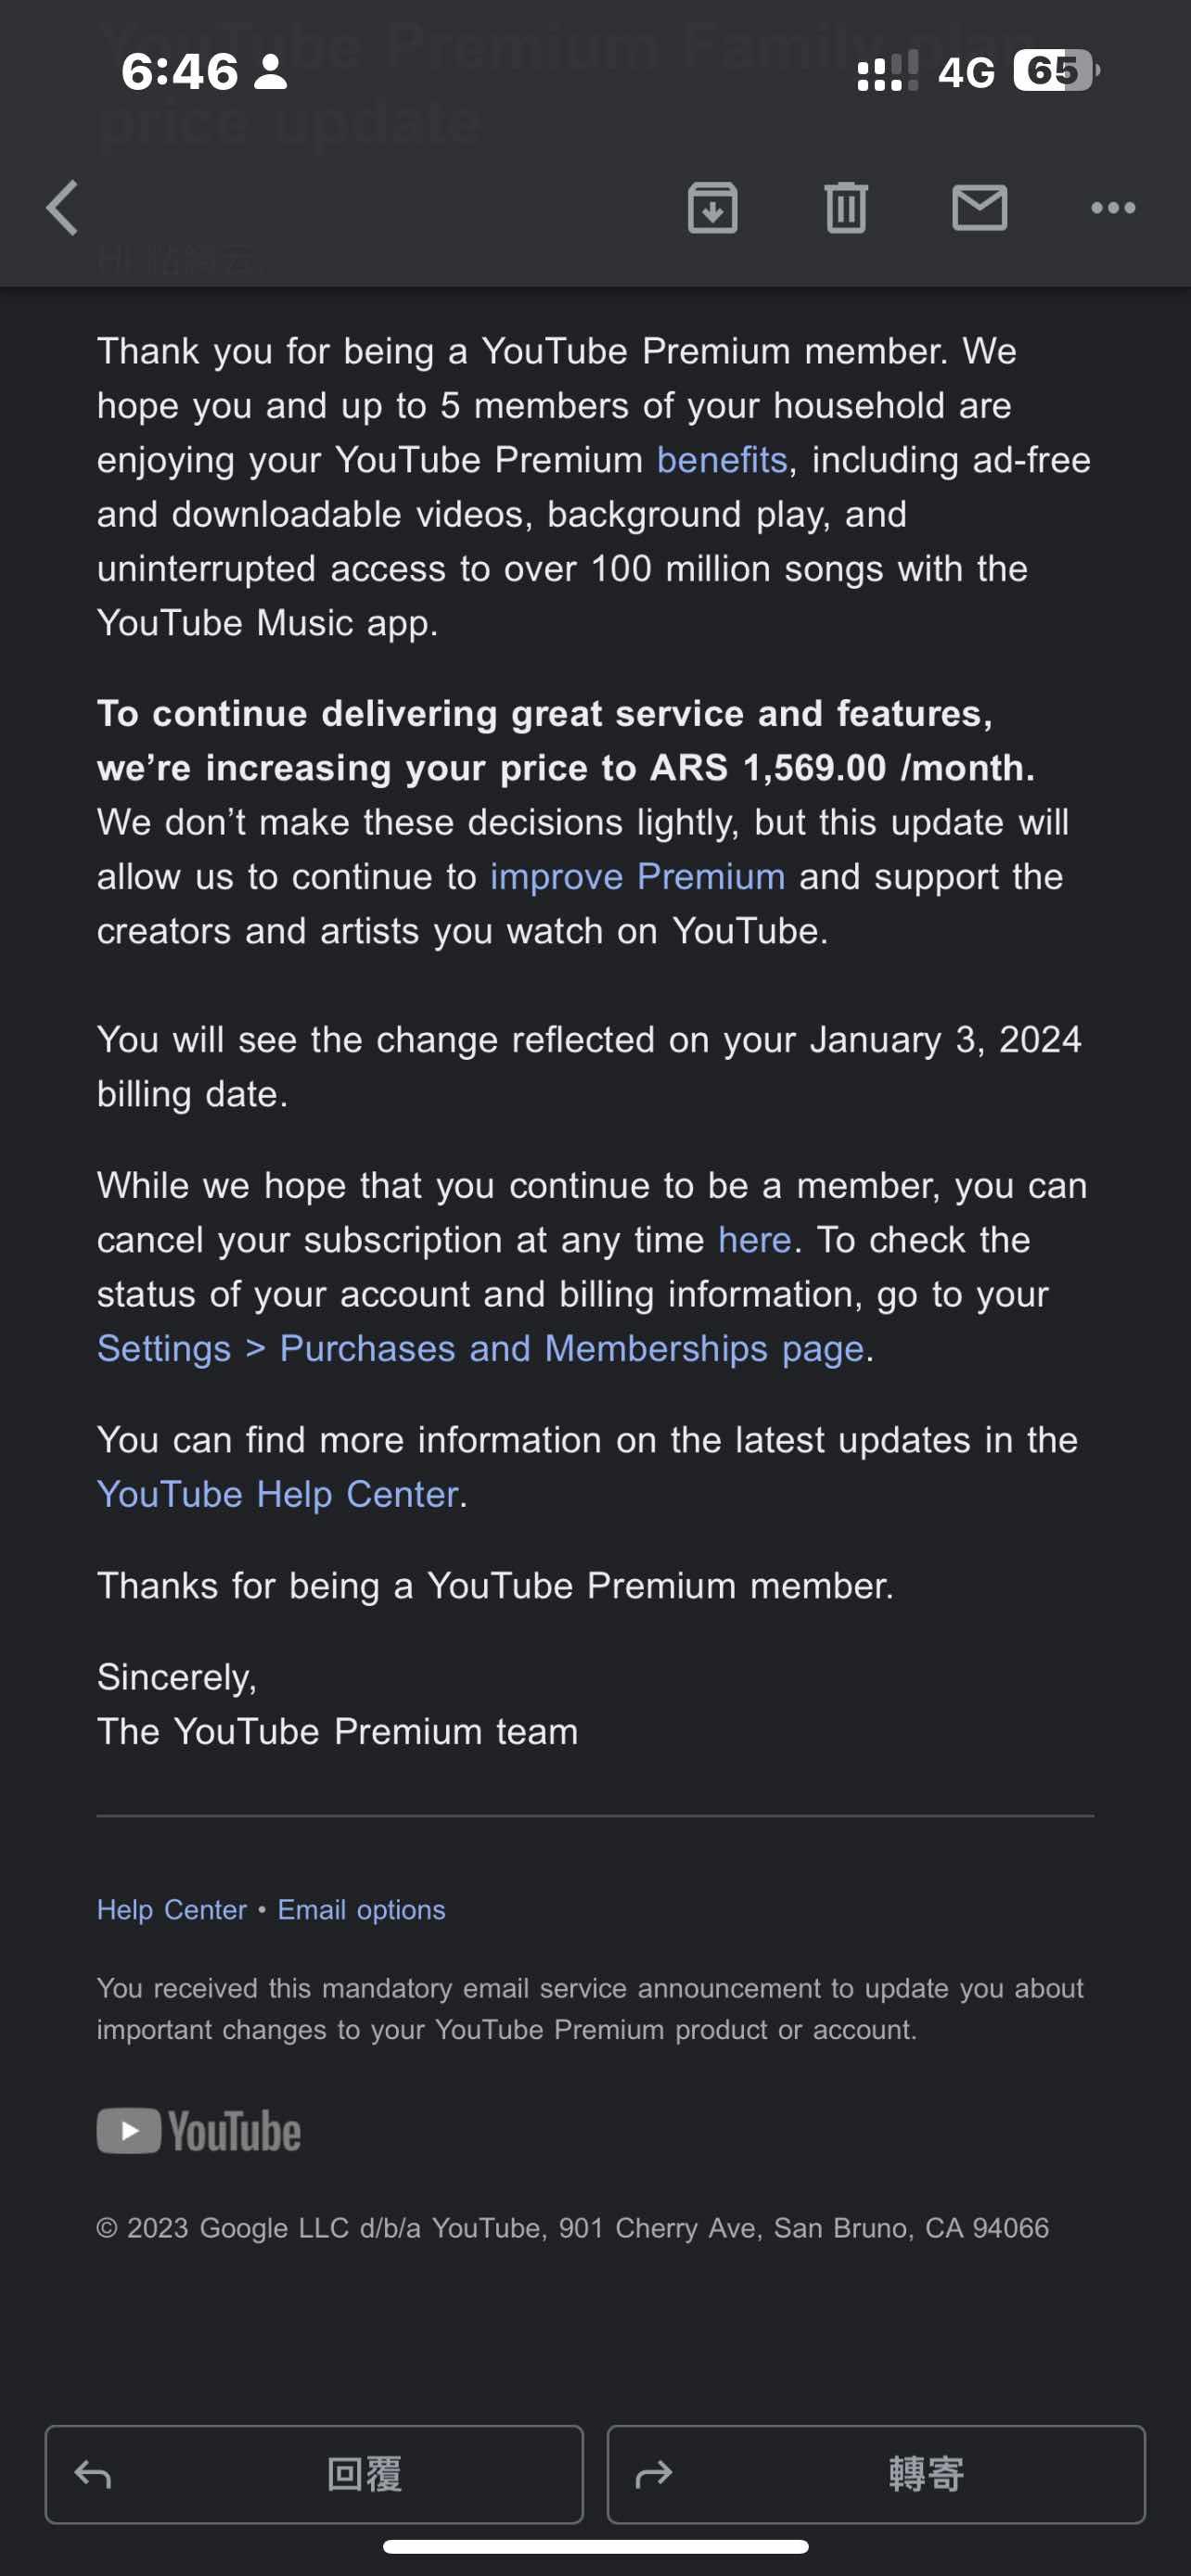Tap the forward arrow icon
Screen dimensions: 1191x2576
coord(654,2474)
